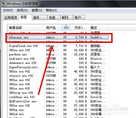The image size is (136, 118).
Task: Click the QLBCont... description cell
Action: tap(98, 101)
